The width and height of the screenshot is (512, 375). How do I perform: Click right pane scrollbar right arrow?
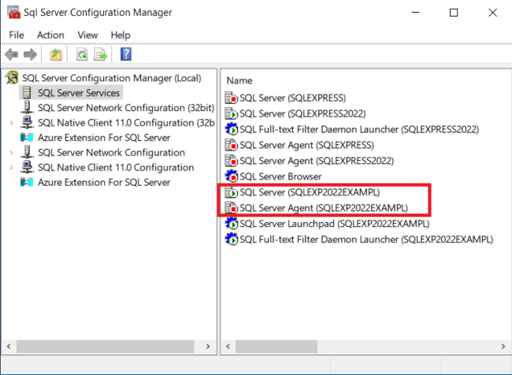pos(503,347)
